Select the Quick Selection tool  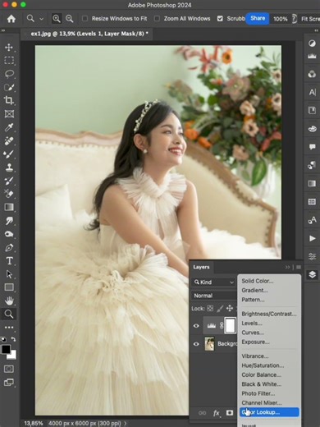click(9, 87)
